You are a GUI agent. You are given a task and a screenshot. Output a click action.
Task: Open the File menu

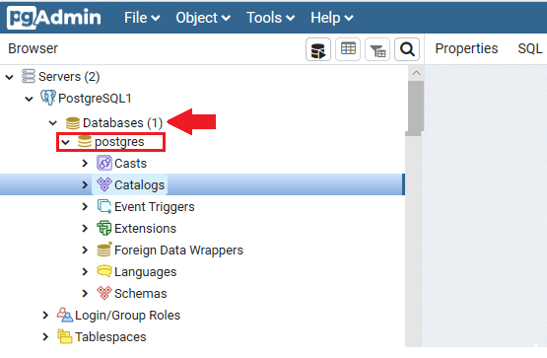coord(142,18)
